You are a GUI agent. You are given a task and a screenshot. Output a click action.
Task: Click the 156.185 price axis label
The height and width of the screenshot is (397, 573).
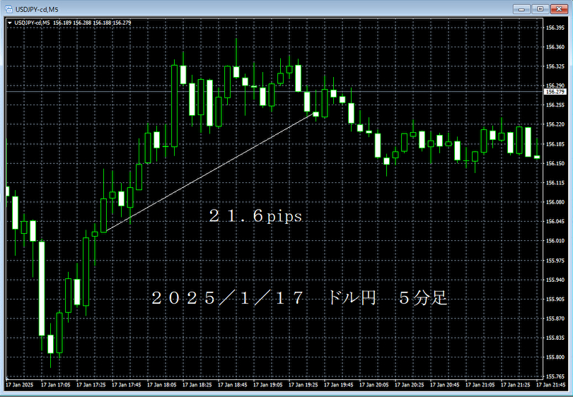(x=555, y=144)
